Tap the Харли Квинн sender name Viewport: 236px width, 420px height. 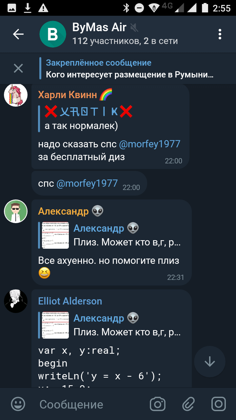click(68, 95)
